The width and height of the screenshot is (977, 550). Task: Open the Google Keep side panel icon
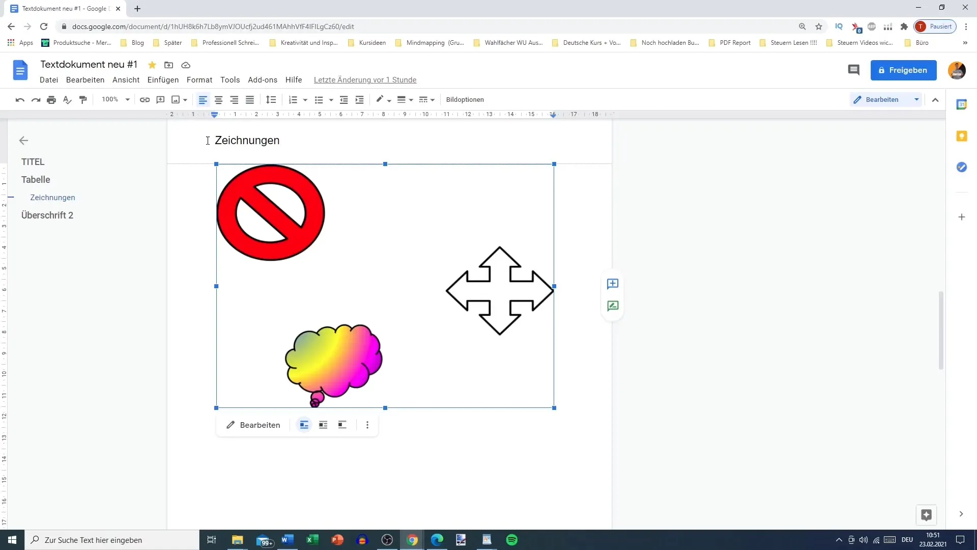(x=962, y=136)
